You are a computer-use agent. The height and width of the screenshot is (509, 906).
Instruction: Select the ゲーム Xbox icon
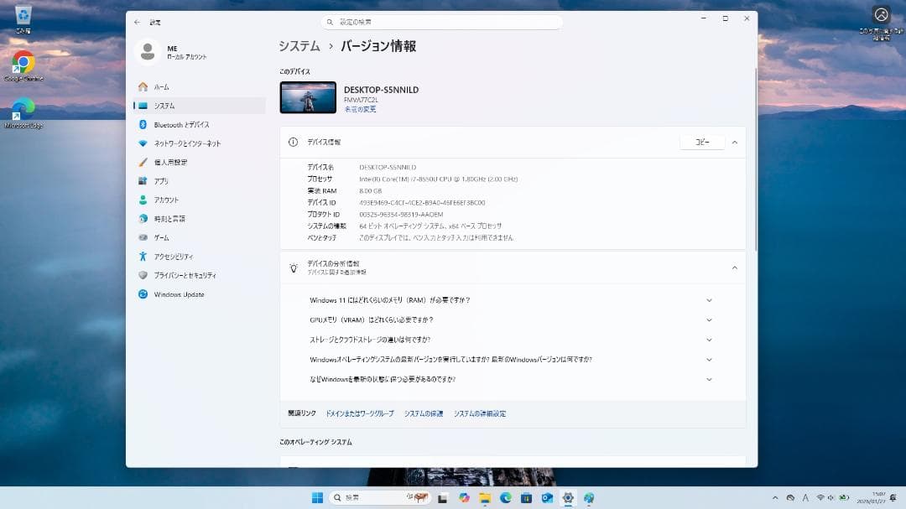(x=144, y=237)
